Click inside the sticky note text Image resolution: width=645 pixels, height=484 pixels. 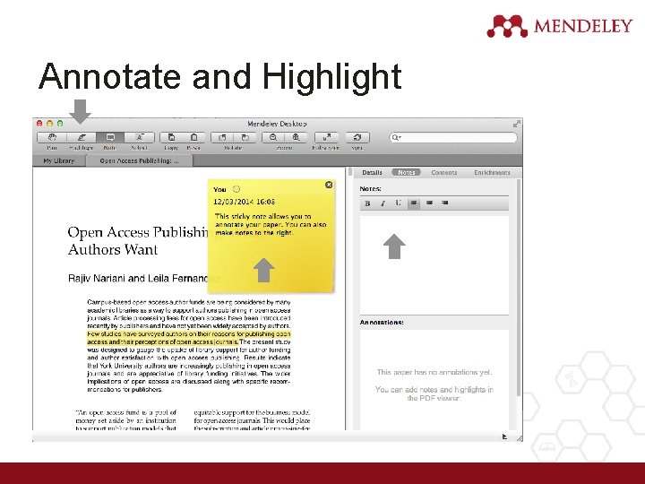click(x=271, y=224)
